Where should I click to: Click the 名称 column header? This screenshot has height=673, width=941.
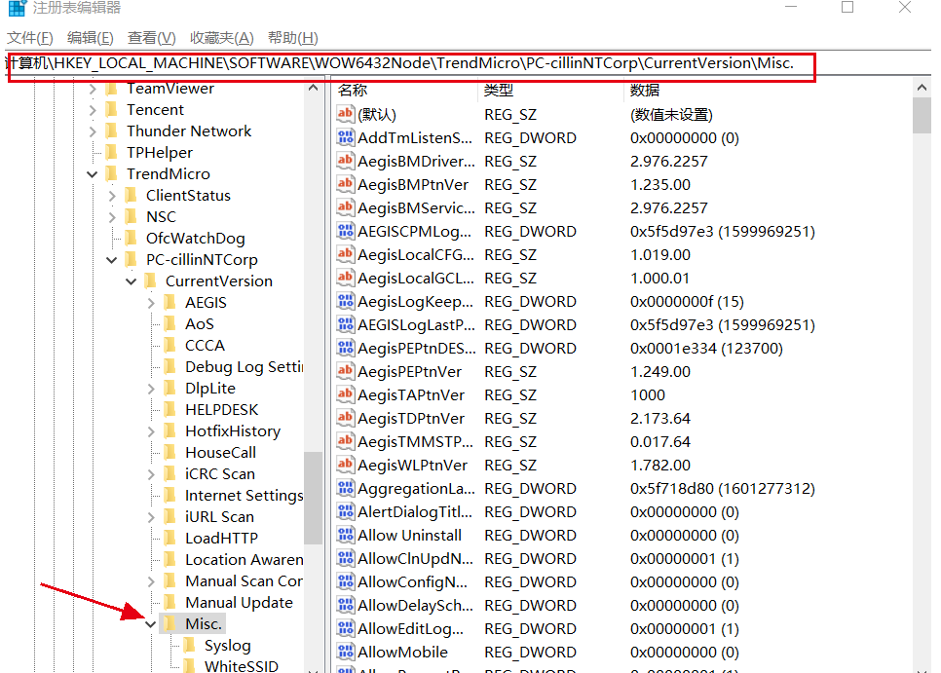[353, 90]
